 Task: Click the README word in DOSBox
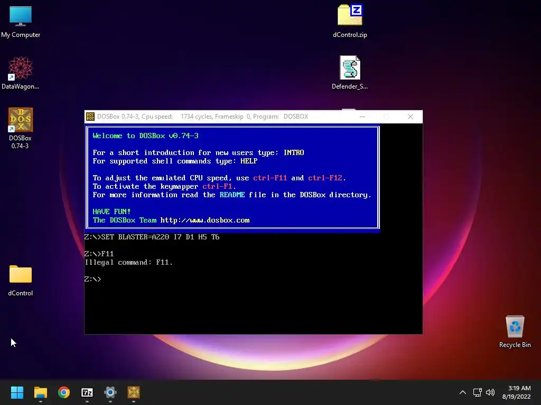tap(232, 195)
